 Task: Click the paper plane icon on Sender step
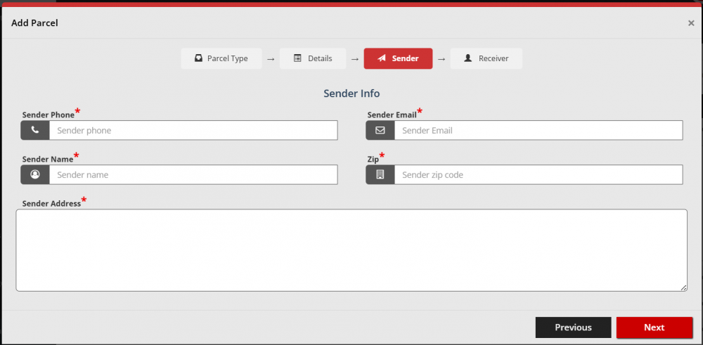pos(382,58)
